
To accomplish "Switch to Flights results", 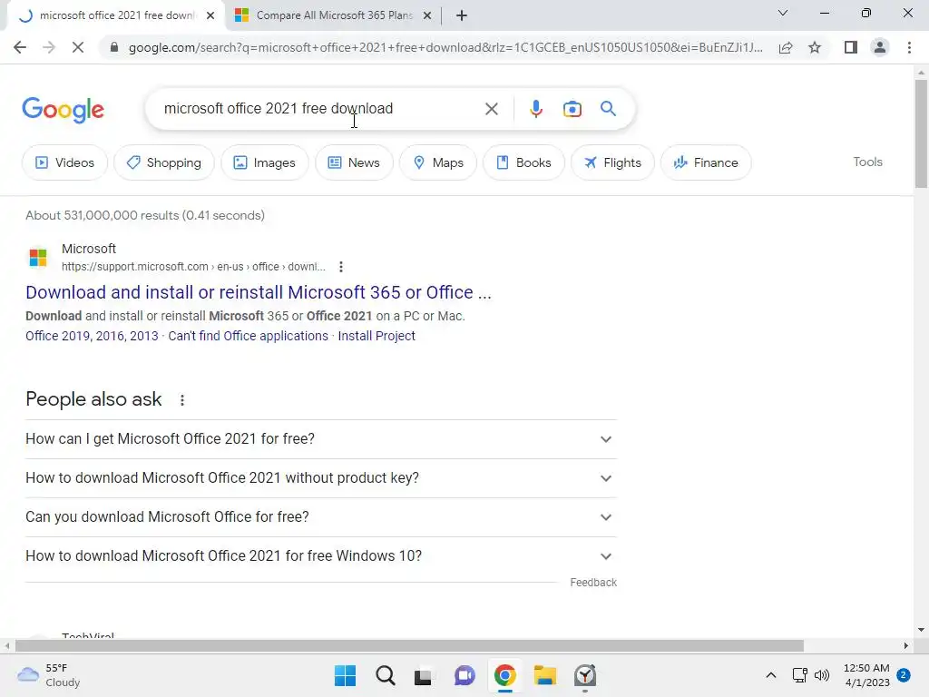I will pos(612,162).
